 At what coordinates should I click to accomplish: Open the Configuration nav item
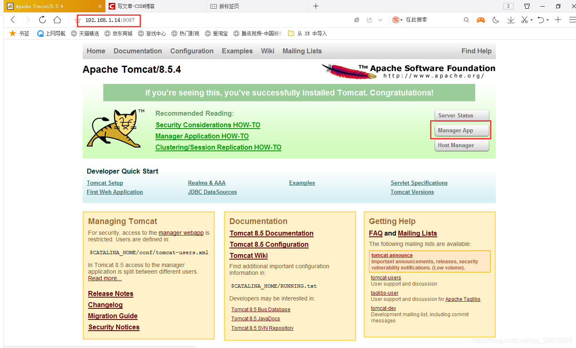click(192, 51)
